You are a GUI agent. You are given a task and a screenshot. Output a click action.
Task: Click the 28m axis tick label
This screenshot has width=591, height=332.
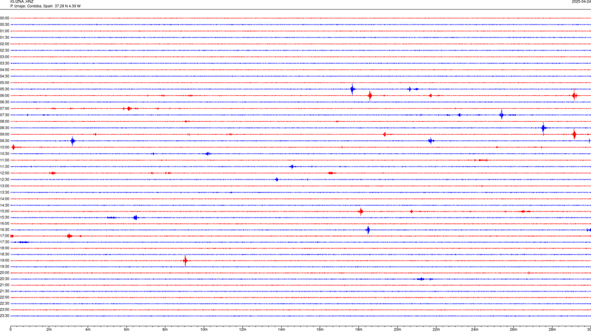(552, 330)
